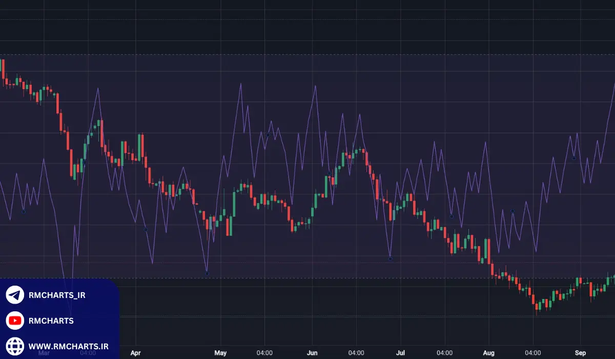This screenshot has height=359, width=615.
Task: Select the indicator pivot dot just before May
Action: click(207, 273)
